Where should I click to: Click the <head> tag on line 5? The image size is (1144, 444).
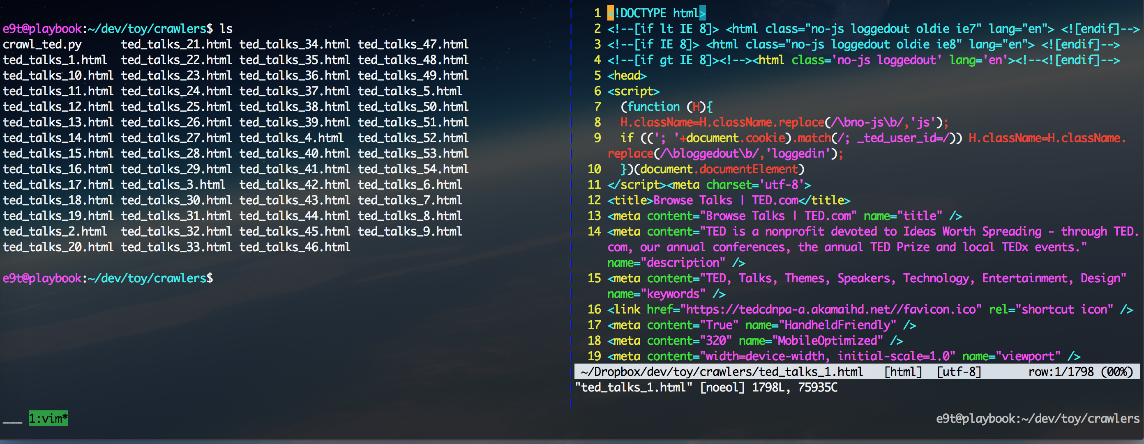click(x=627, y=76)
